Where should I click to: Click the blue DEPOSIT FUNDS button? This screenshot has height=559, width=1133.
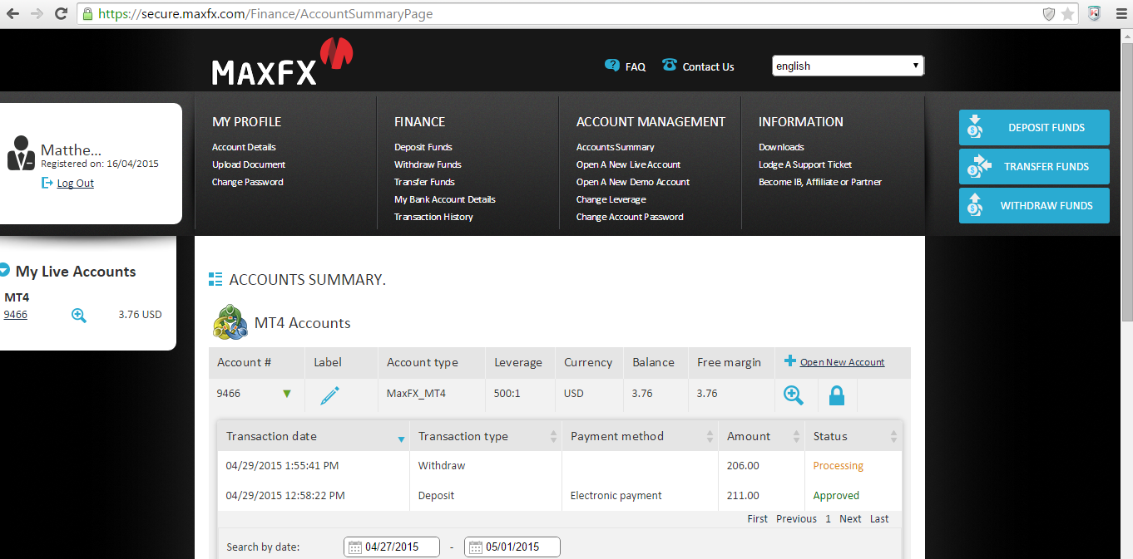pyautogui.click(x=1034, y=128)
